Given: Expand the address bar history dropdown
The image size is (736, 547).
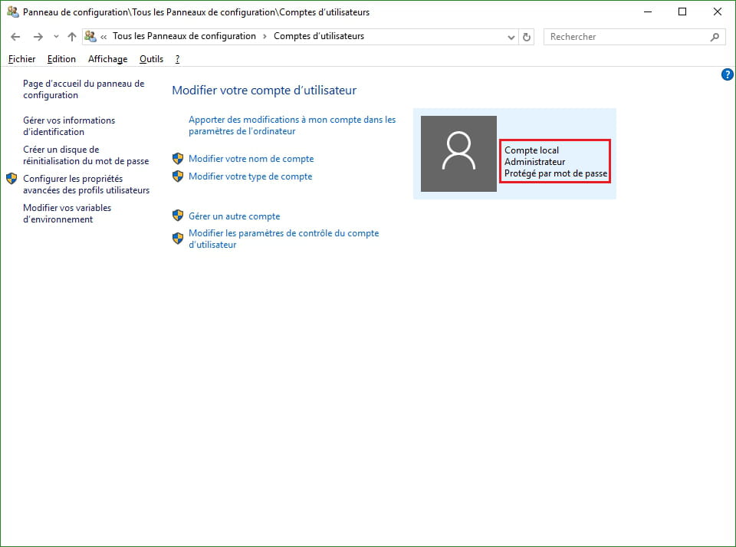Looking at the screenshot, I should click(512, 37).
